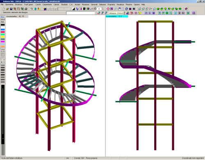Screen dimensions: 205x160
Task: Click the right viewport cyan Assonometria label
Action: 117,16
